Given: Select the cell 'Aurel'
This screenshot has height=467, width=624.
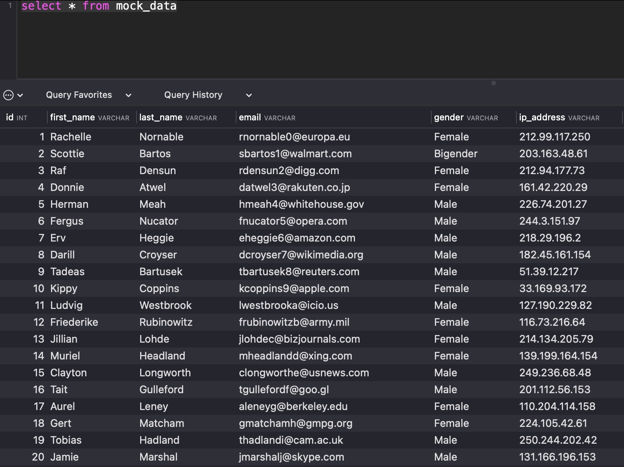Looking at the screenshot, I should (62, 406).
